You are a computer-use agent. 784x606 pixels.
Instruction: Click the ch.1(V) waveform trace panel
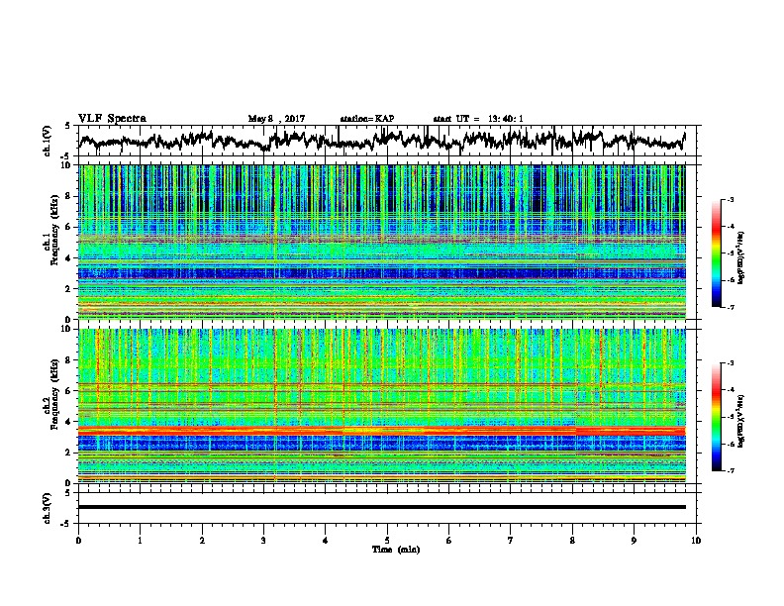pos(386,141)
